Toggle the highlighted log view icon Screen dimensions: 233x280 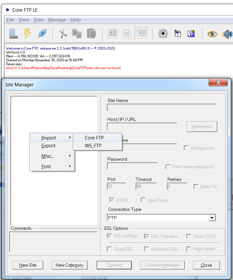pos(142,34)
